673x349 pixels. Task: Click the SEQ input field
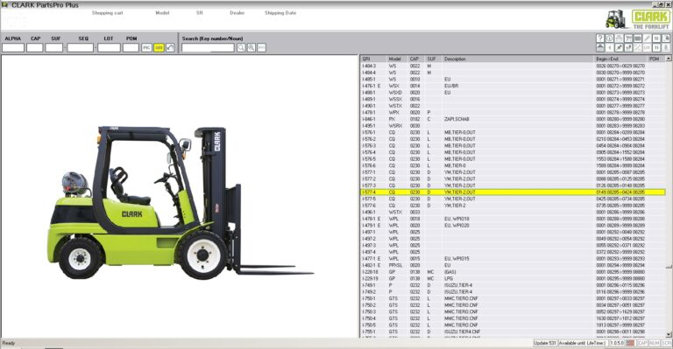tap(81, 47)
